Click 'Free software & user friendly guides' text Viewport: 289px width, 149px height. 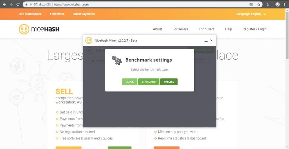click(86, 138)
